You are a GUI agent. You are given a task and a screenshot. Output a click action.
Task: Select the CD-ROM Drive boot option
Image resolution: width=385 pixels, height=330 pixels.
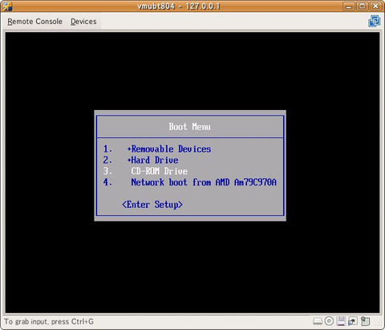pos(160,171)
